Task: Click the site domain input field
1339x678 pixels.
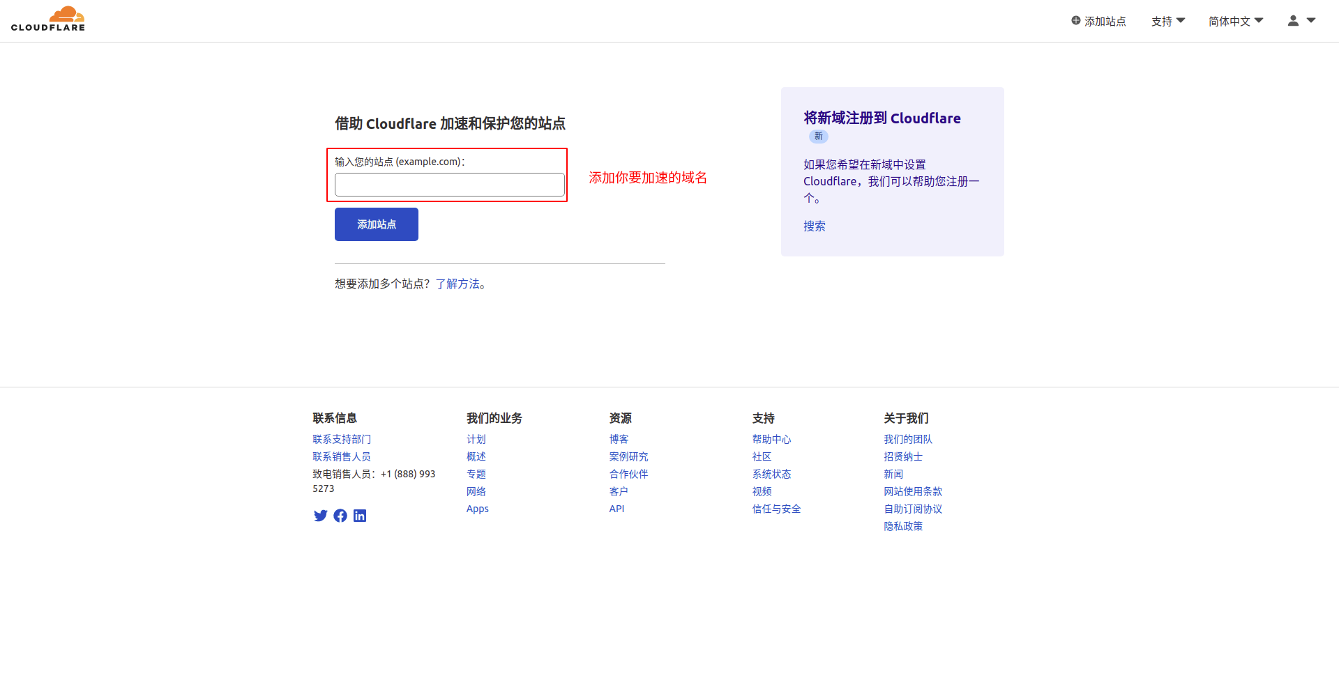Action: (x=448, y=185)
